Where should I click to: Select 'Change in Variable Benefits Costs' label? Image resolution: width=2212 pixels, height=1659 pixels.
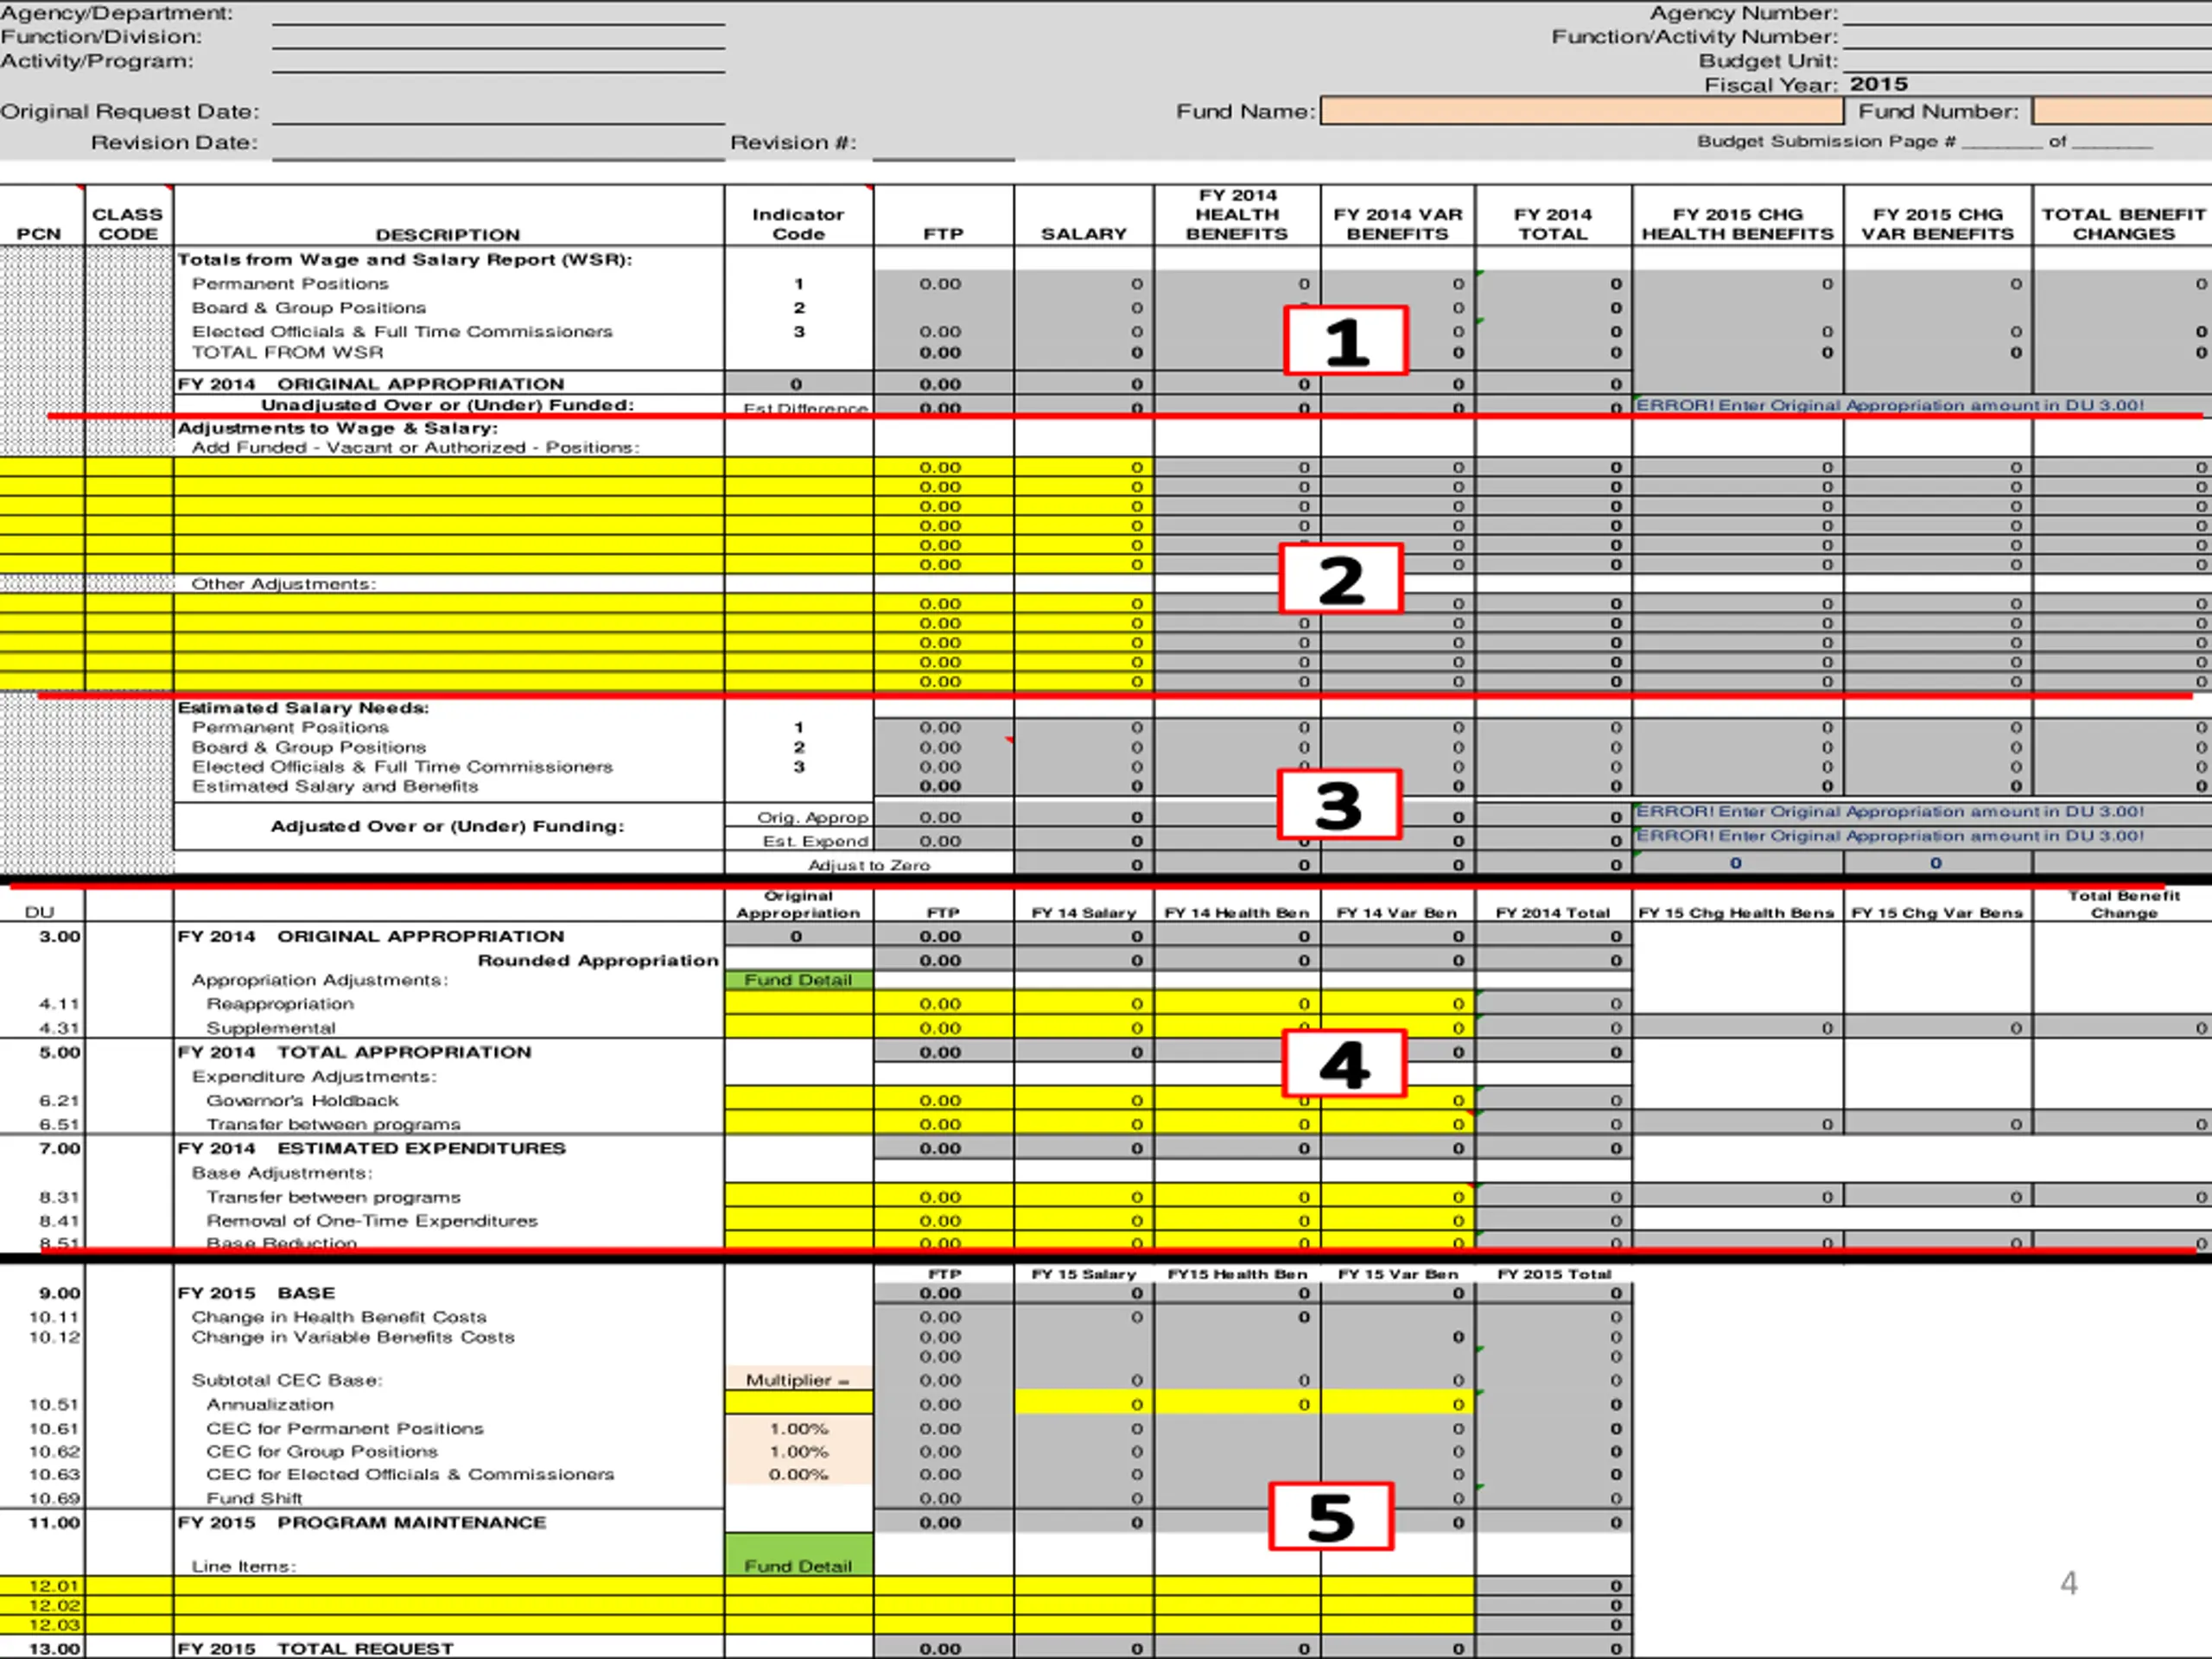[x=353, y=1337]
